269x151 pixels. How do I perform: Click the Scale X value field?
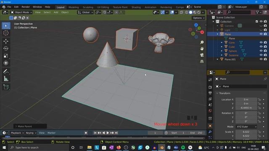click(246, 132)
